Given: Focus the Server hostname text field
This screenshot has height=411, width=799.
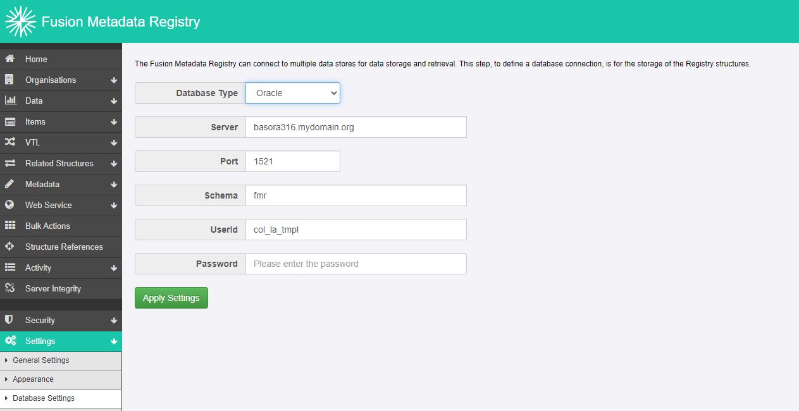Looking at the screenshot, I should click(356, 127).
